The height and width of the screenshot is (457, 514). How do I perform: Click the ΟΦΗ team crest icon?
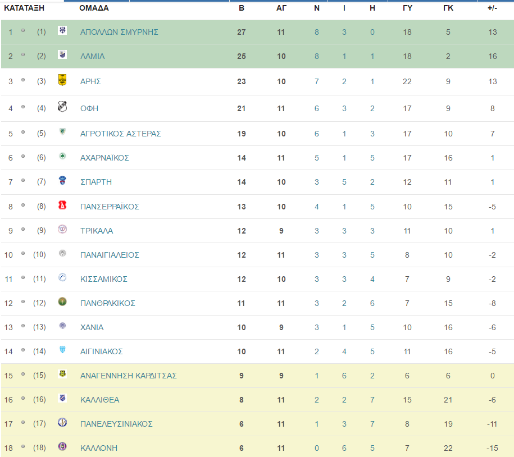62,107
